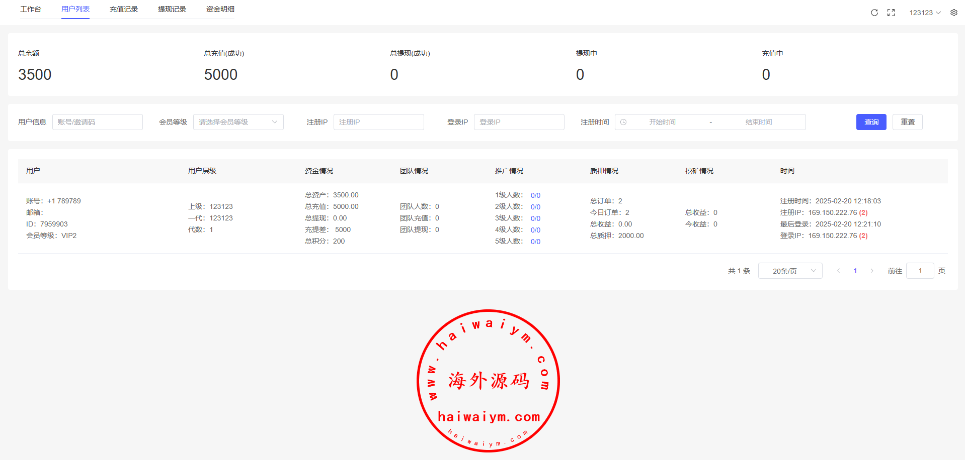
Task: Open the 20条/页 page size selector
Action: click(x=790, y=271)
